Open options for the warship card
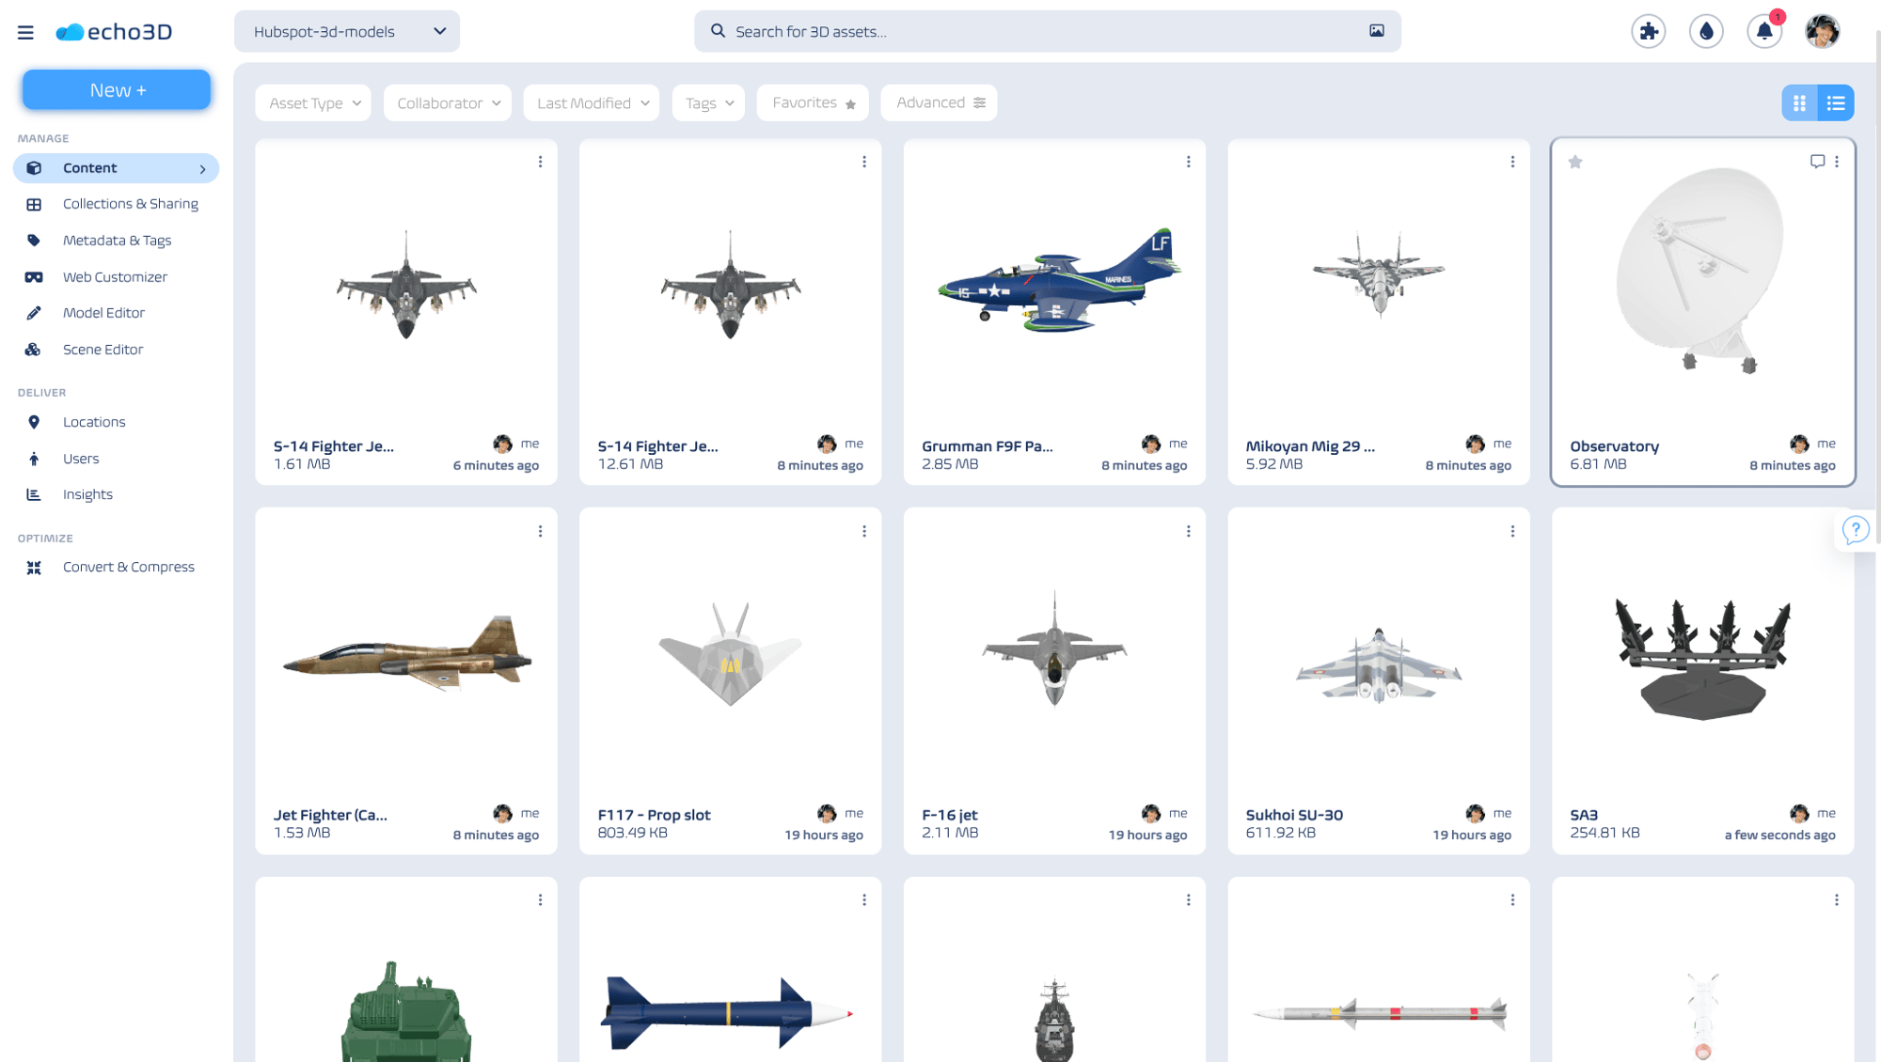This screenshot has width=1881, height=1062. tap(1189, 900)
